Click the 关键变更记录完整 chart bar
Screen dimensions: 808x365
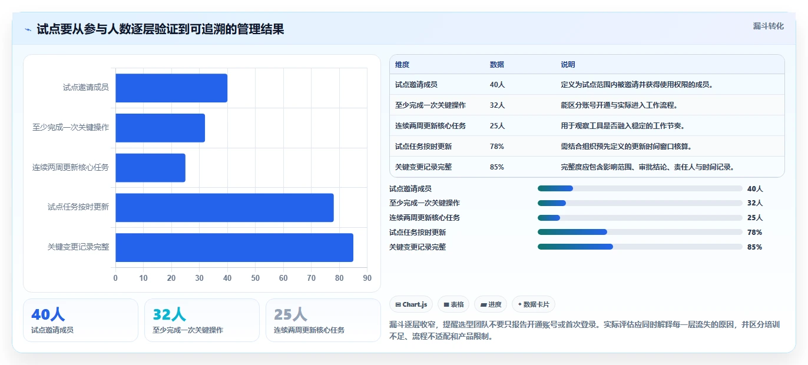[x=234, y=247]
